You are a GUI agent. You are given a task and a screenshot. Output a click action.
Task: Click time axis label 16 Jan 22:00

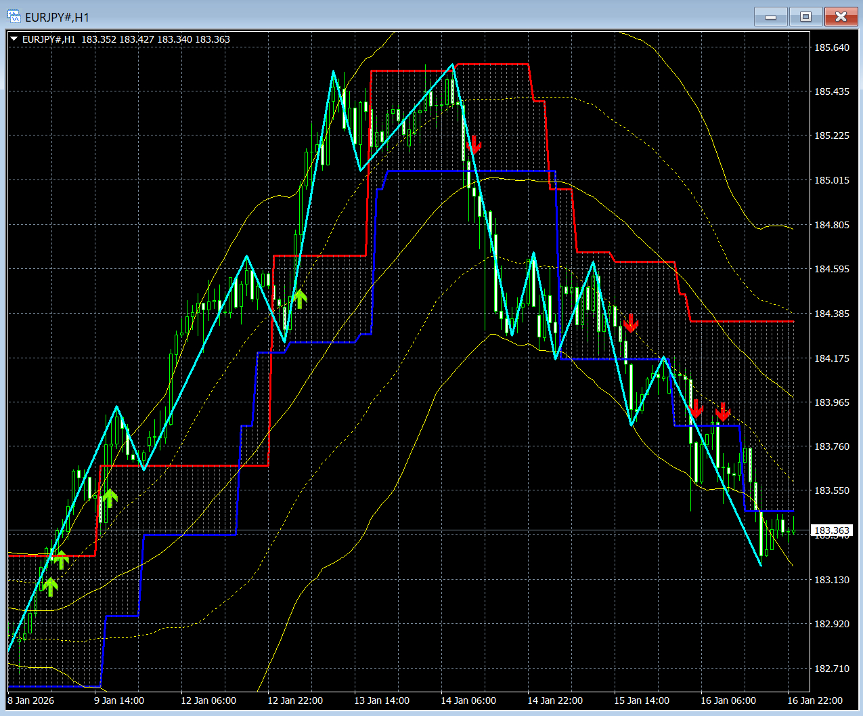815,700
